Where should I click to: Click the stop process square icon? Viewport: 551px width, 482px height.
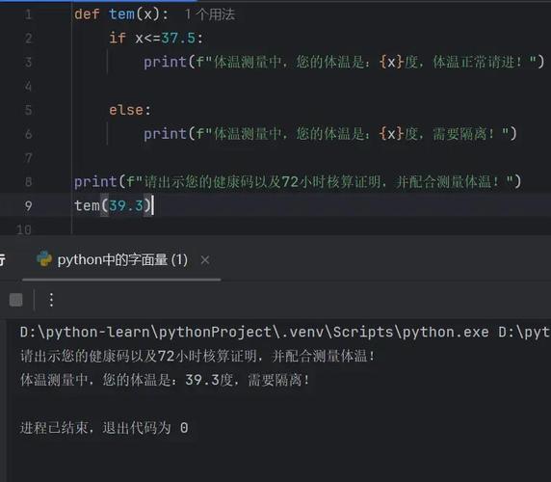15,300
